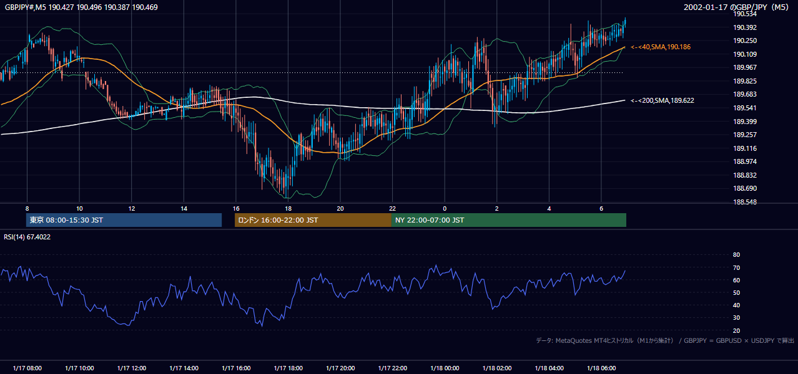Click hour tick 4 under price chart
This screenshot has height=374, width=798.
tap(549, 208)
